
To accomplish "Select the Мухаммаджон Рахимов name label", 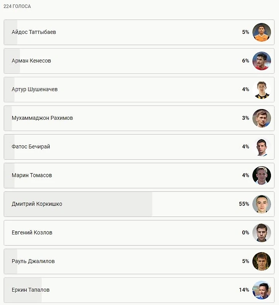I will click(42, 118).
